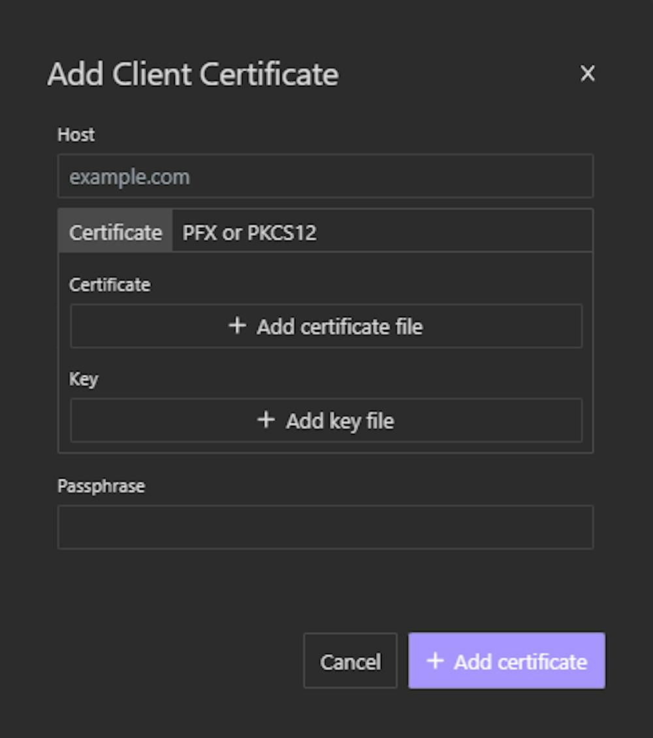Click the plus icon on Add key file
The width and height of the screenshot is (653, 738).
pos(265,420)
